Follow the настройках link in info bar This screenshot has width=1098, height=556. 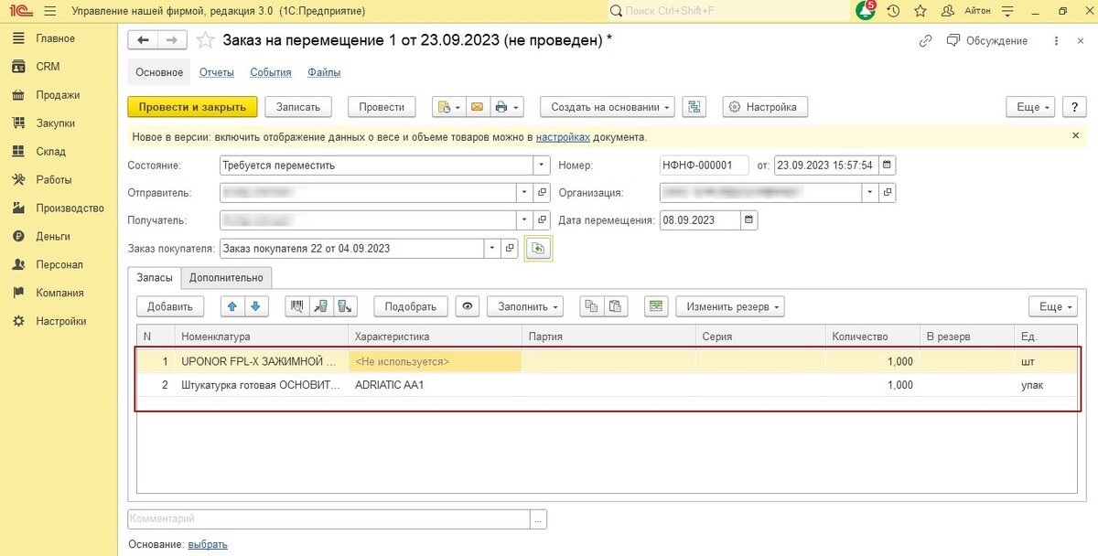(x=563, y=137)
